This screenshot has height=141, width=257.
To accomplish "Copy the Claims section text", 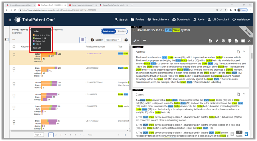I will click(238, 94).
